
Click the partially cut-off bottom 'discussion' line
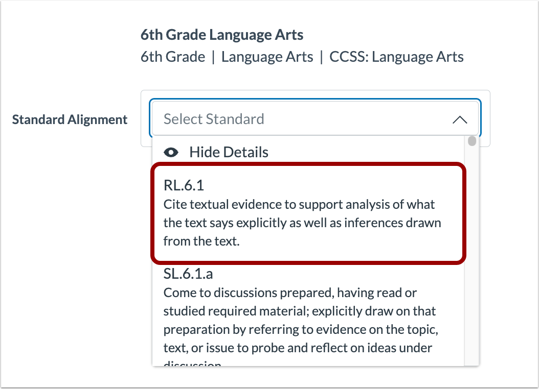[192, 364]
